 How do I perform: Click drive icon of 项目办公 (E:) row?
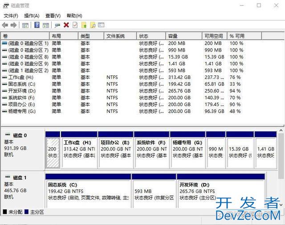coord(4,105)
